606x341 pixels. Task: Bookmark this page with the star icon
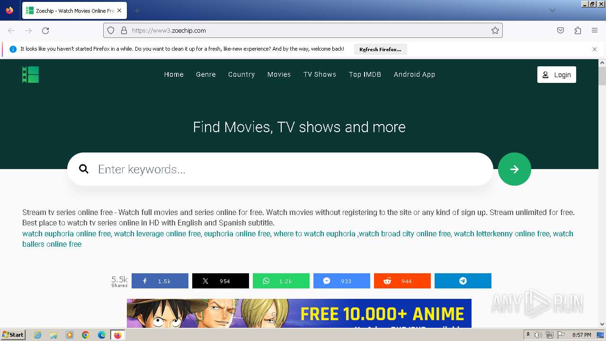[495, 30]
